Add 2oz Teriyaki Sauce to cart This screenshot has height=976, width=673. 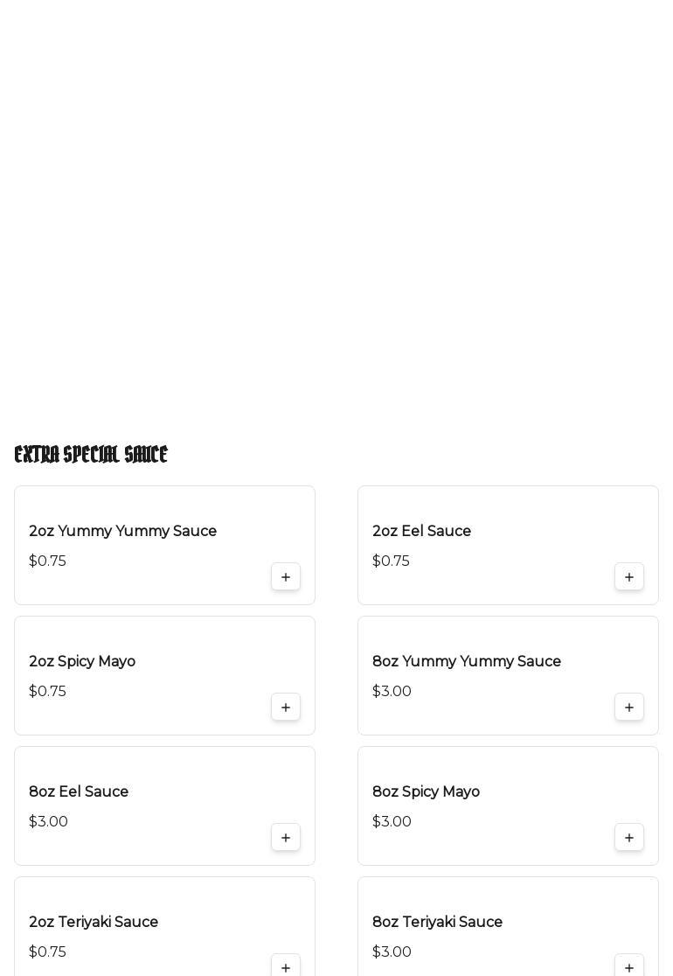(x=286, y=966)
